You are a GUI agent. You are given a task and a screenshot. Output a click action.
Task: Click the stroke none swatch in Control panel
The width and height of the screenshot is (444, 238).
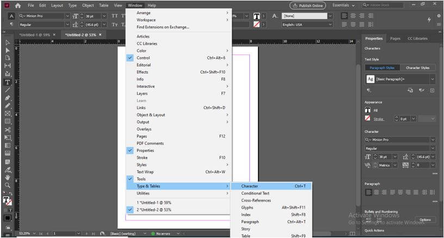pos(256,25)
